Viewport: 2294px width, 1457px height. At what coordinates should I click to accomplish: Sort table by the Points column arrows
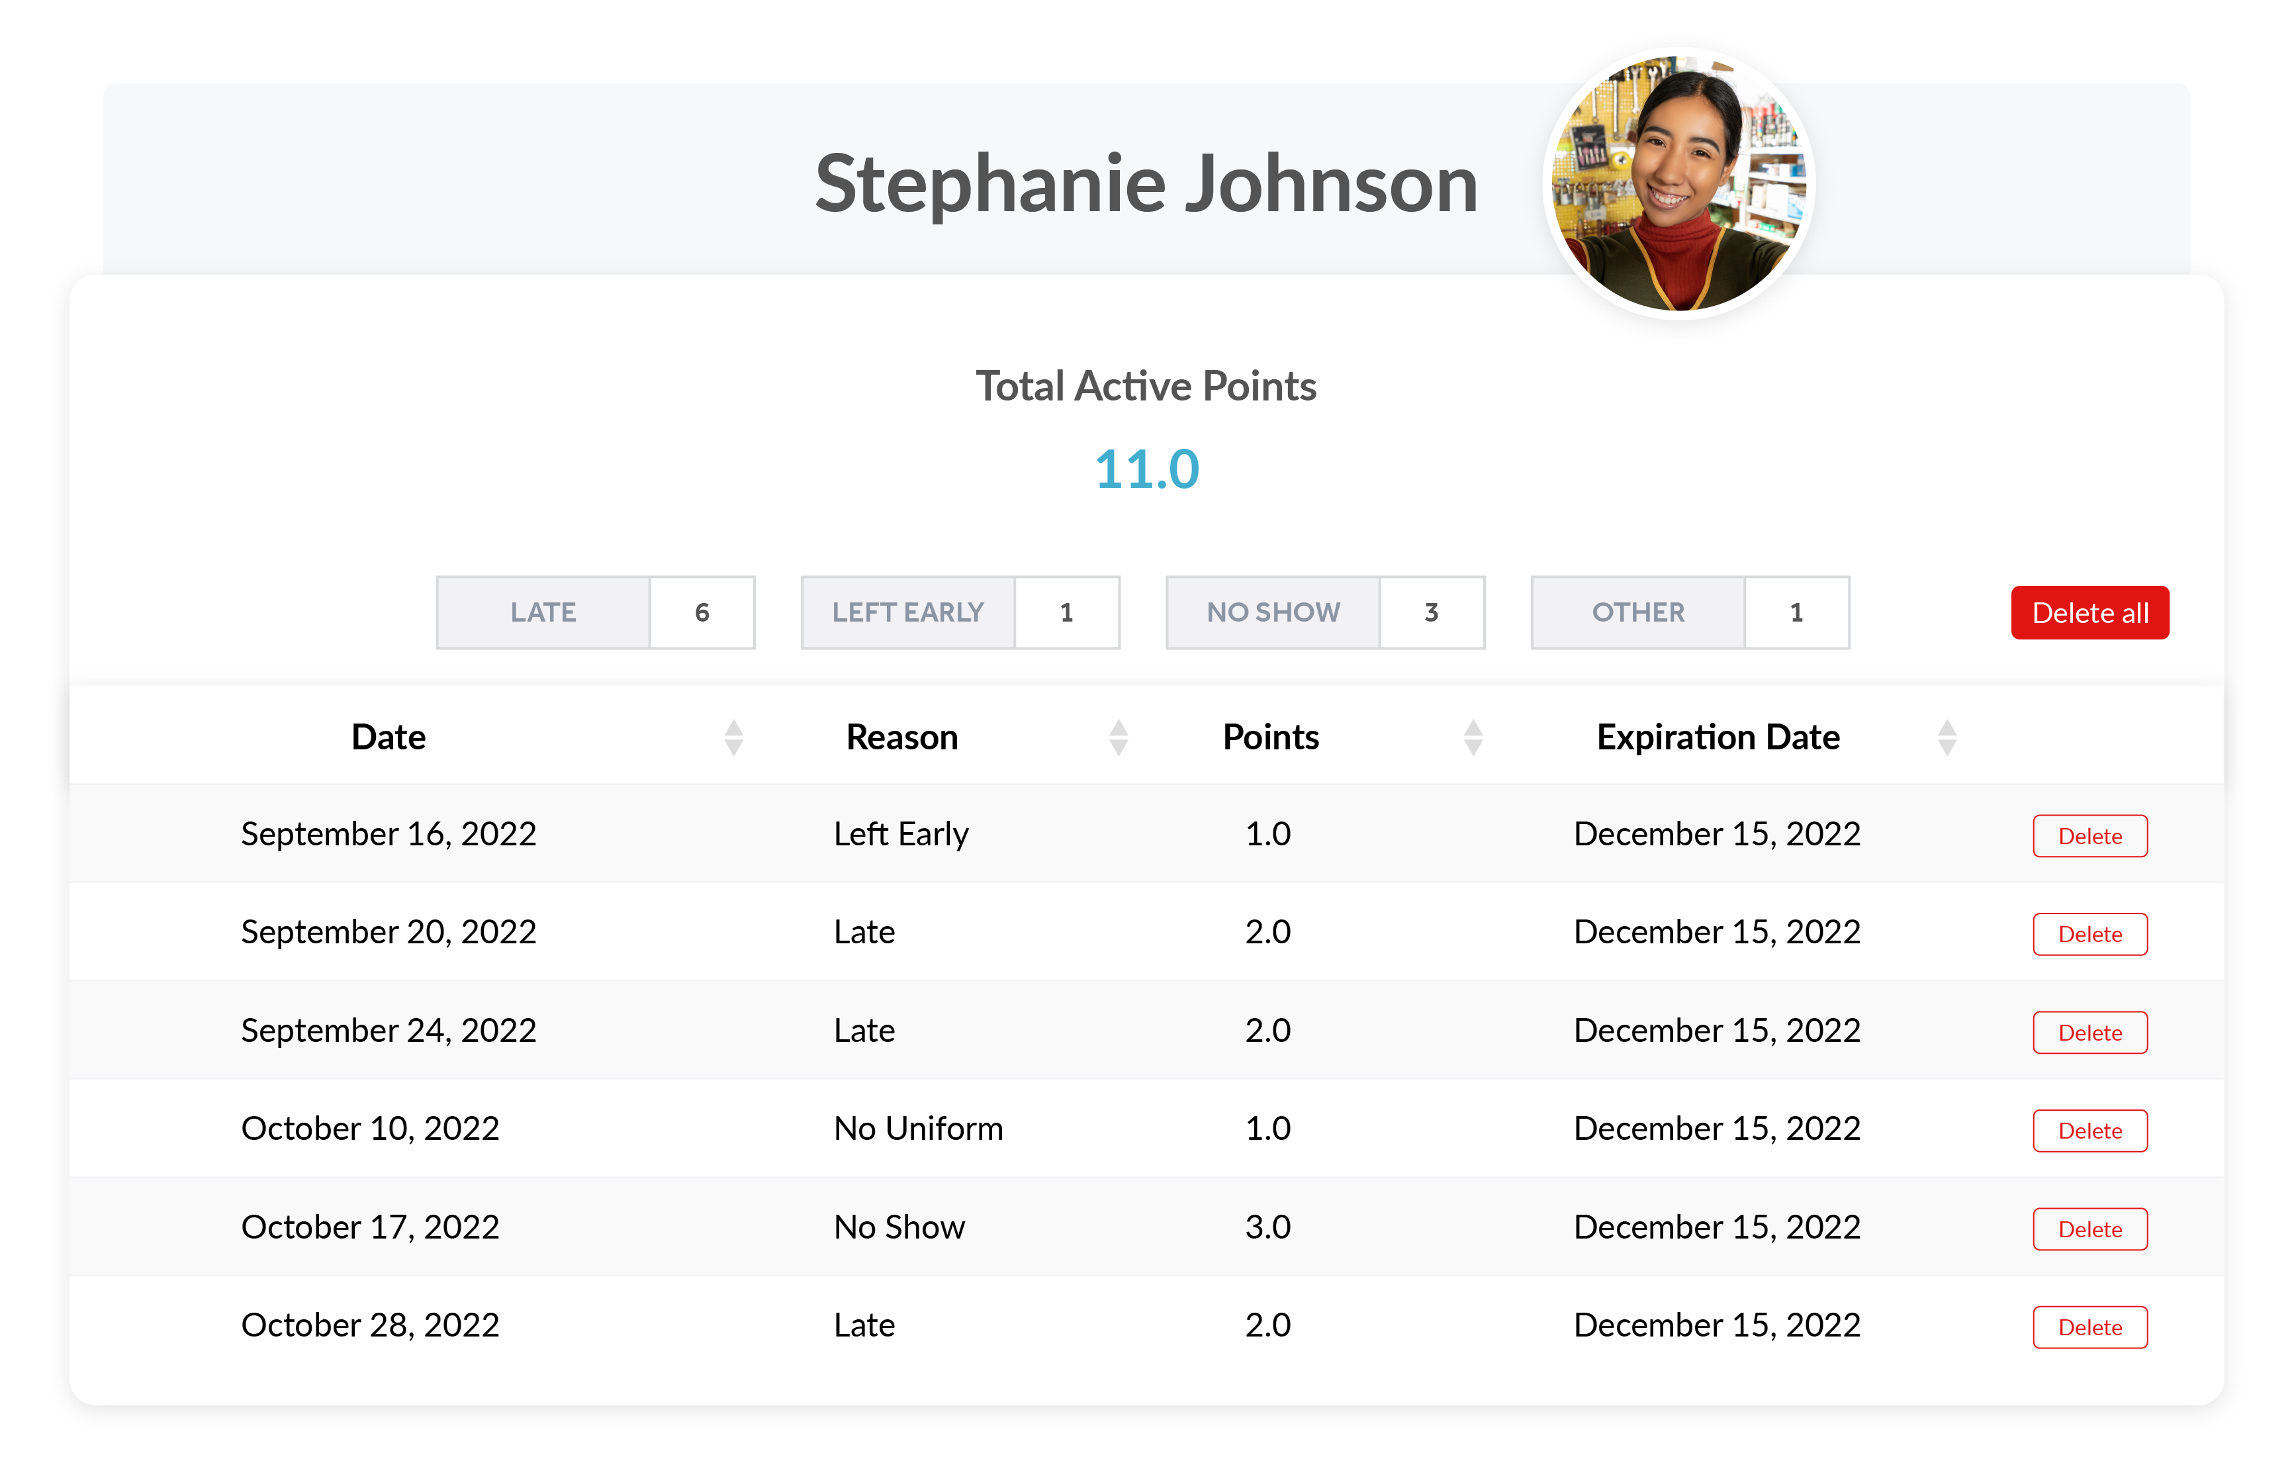click(1474, 737)
